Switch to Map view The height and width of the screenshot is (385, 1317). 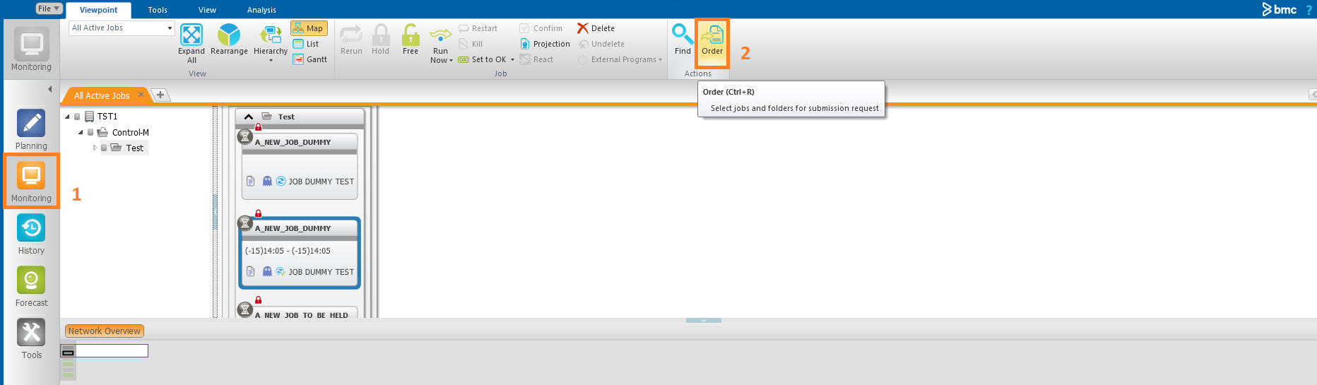(309, 28)
